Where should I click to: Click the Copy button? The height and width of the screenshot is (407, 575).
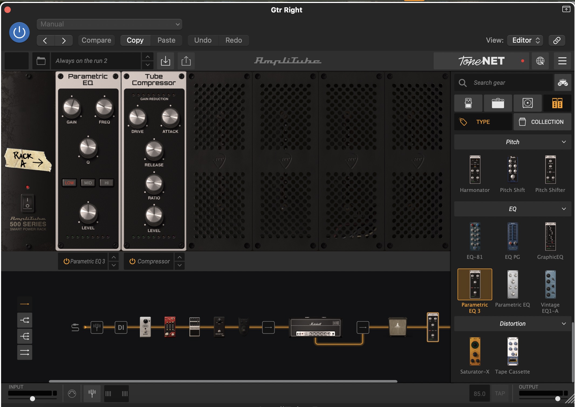pyautogui.click(x=135, y=40)
